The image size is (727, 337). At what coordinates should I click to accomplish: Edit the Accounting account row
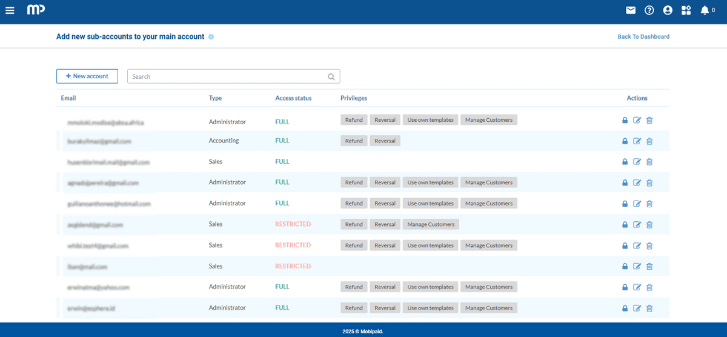pyautogui.click(x=637, y=141)
